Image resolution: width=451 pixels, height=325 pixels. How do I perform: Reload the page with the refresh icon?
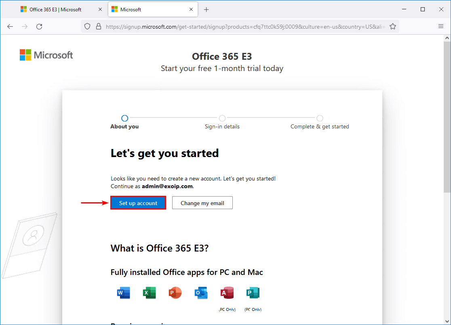pyautogui.click(x=40, y=27)
